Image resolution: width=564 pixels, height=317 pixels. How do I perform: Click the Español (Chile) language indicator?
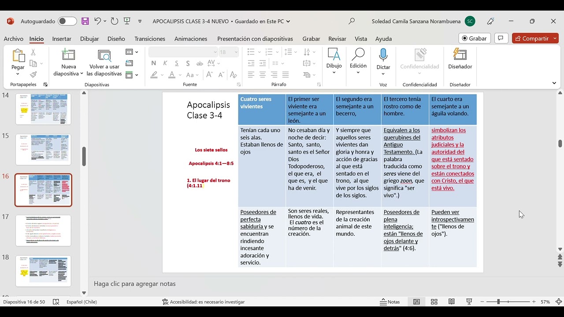coord(82,302)
